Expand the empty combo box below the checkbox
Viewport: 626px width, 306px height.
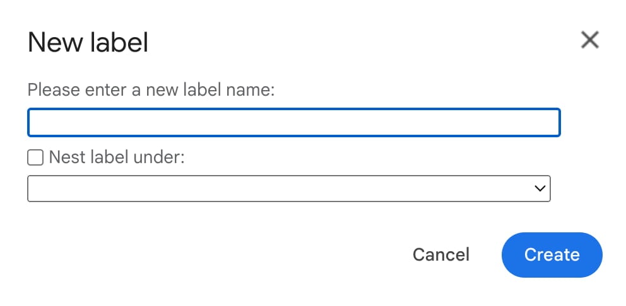[289, 188]
